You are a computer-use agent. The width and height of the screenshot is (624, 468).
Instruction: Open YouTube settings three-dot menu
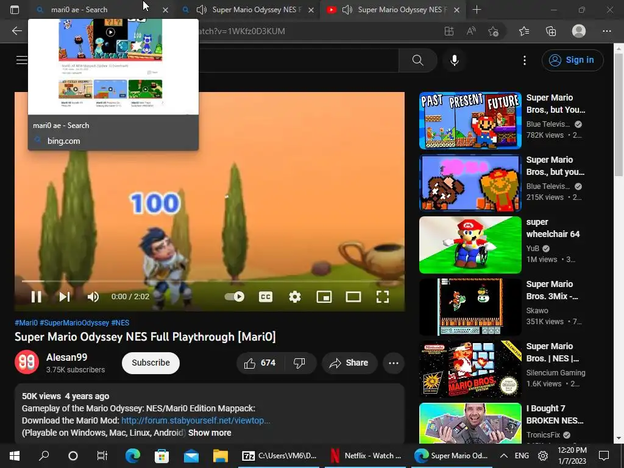pos(525,60)
